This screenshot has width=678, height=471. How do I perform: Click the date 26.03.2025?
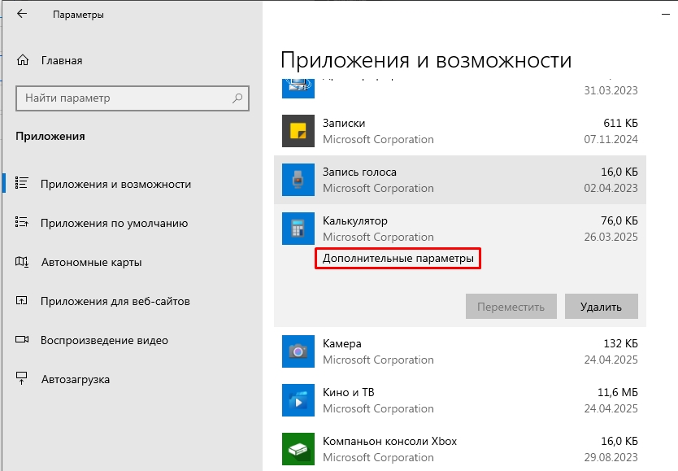tap(611, 237)
